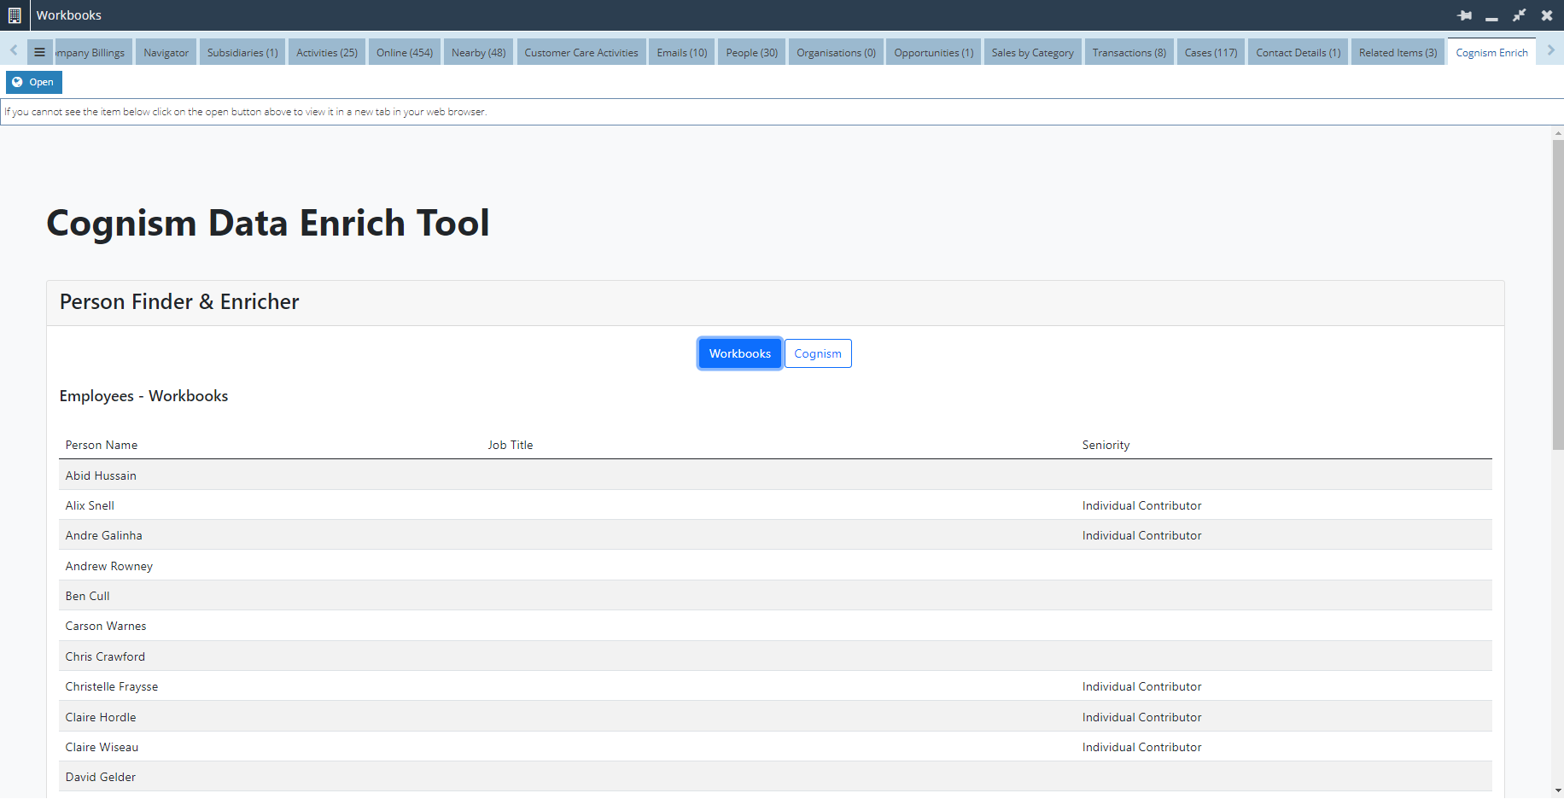This screenshot has height=799, width=1564.
Task: Select the Workbooks source toggle button
Action: tap(739, 353)
